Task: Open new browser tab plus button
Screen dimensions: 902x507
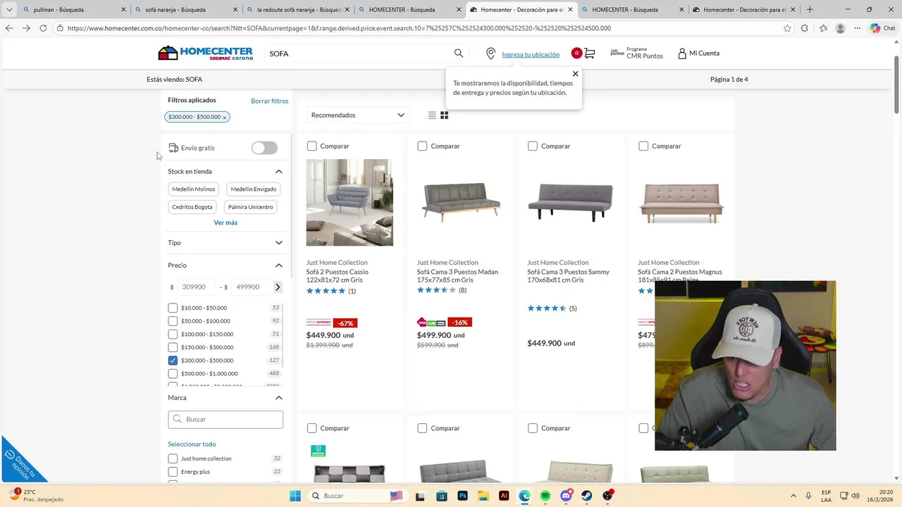Action: (810, 10)
